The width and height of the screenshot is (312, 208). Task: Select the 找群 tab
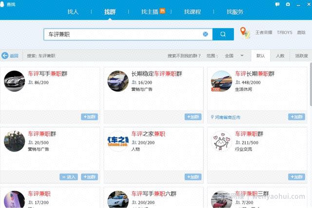pyautogui.click(x=110, y=12)
